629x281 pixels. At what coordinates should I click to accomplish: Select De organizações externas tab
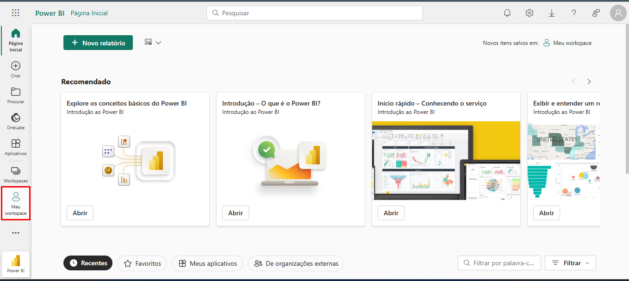coord(296,263)
